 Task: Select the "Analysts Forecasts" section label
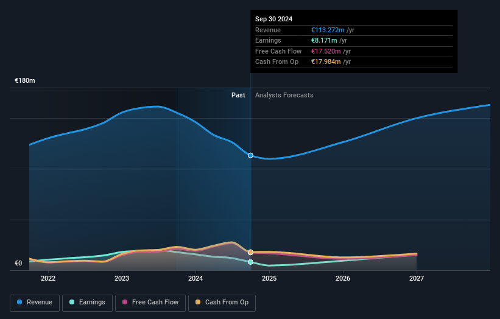click(284, 95)
